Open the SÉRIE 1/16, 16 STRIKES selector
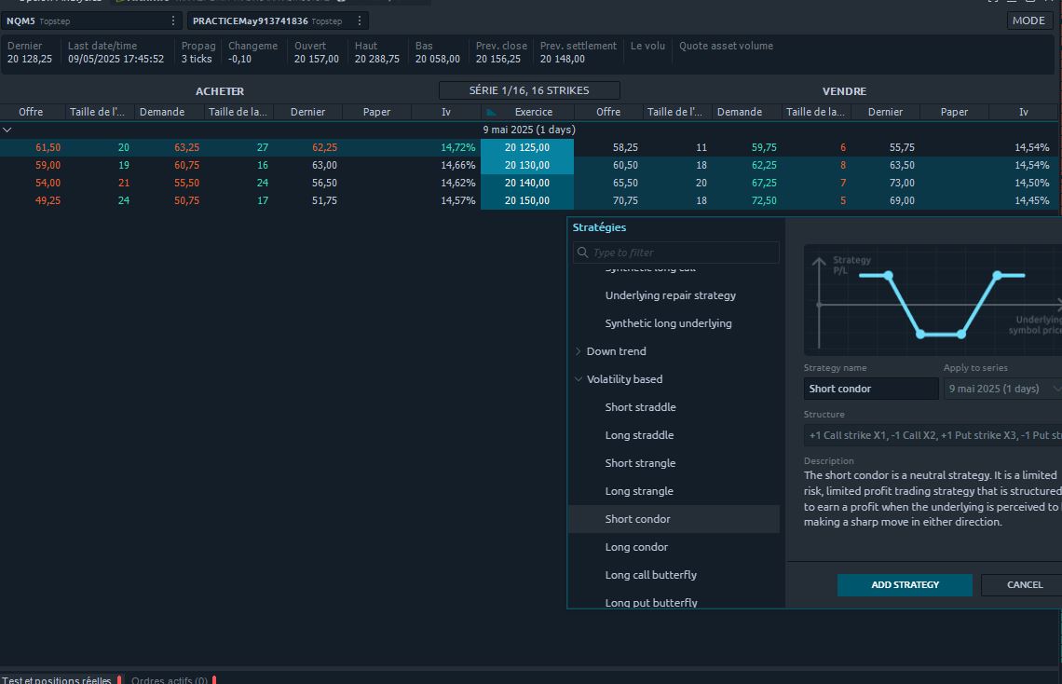 529,90
